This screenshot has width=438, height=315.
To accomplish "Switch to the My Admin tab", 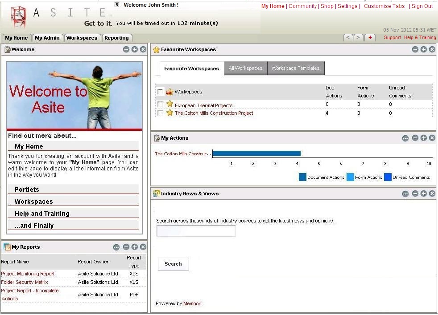I will [x=47, y=38].
